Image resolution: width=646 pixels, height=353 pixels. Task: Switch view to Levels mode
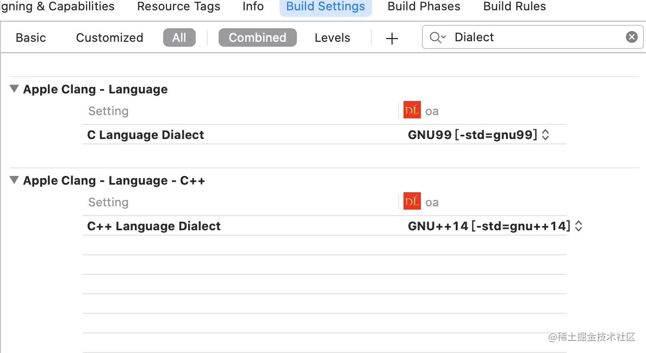(332, 37)
